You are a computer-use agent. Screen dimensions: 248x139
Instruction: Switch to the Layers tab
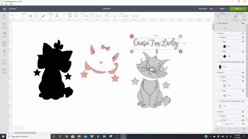coord(223,14)
